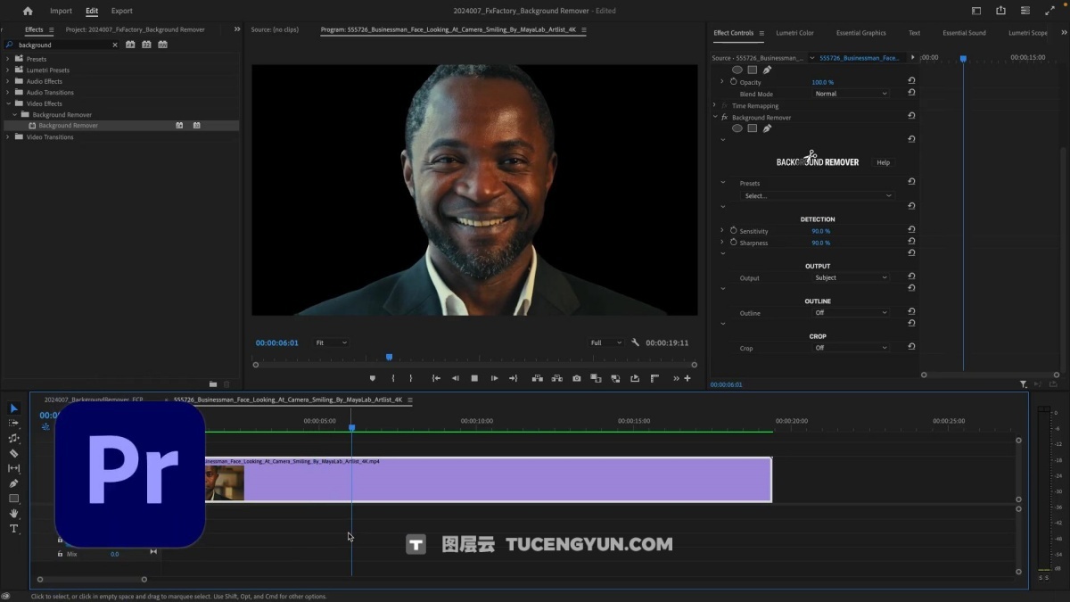Create rectangle mask under Background Remover
The width and height of the screenshot is (1070, 602).
click(753, 128)
